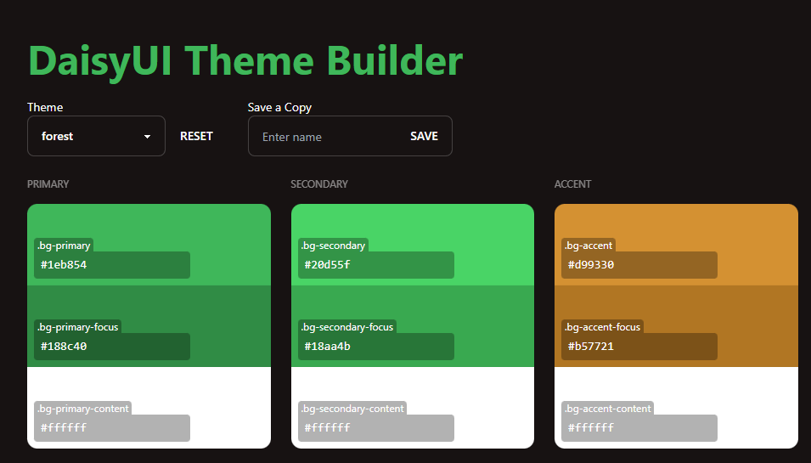This screenshot has height=463, width=811.
Task: Click the SAVE button
Action: click(x=424, y=136)
